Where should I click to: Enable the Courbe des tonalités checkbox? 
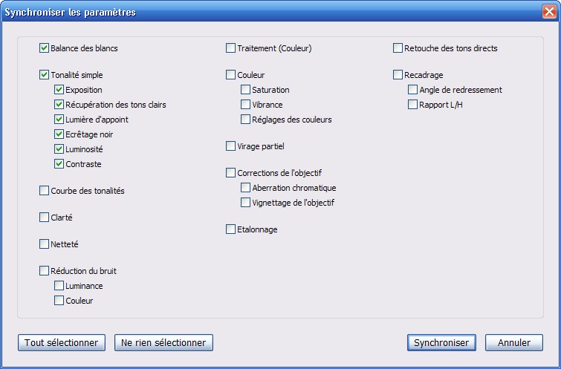(44, 191)
